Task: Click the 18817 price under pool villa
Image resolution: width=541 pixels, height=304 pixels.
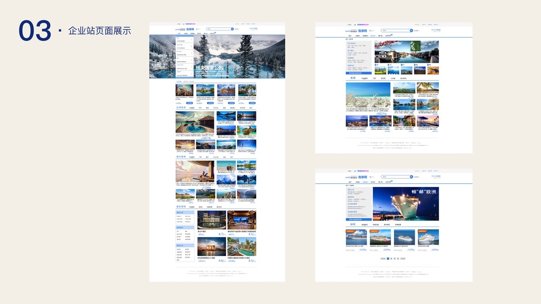Action: point(206,138)
